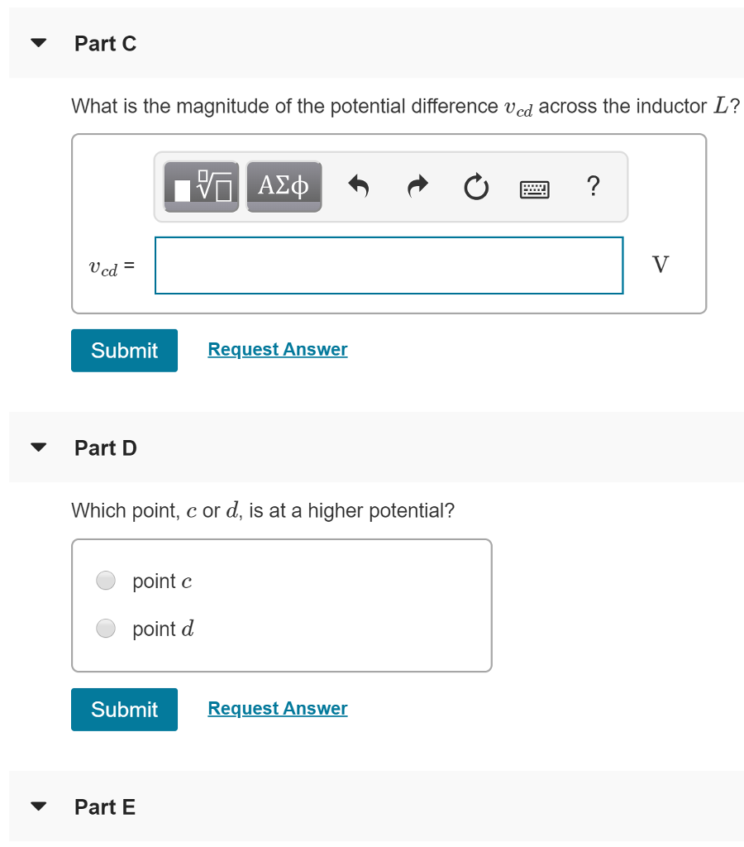
Task: Request Answer for Part D
Action: 277,708
